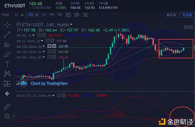Click the 24H low value 153.93
This screenshot has width=195, height=127.
click(90, 8)
